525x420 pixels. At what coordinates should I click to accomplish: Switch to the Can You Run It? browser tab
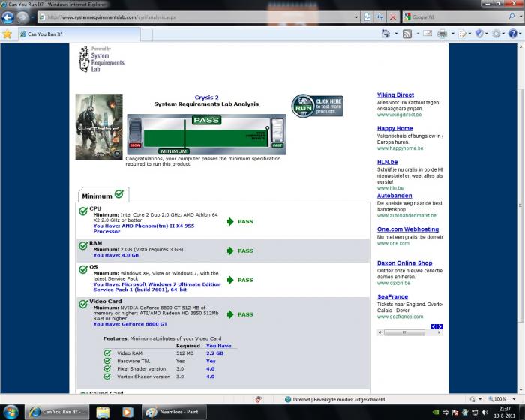[45, 34]
